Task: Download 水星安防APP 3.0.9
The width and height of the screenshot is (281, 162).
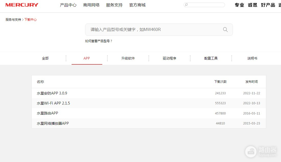Action: [52, 93]
